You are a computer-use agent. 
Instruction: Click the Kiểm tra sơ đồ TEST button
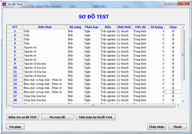(x=23, y=117)
